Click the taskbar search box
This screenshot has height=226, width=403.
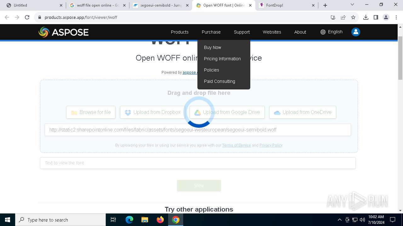click(x=60, y=220)
